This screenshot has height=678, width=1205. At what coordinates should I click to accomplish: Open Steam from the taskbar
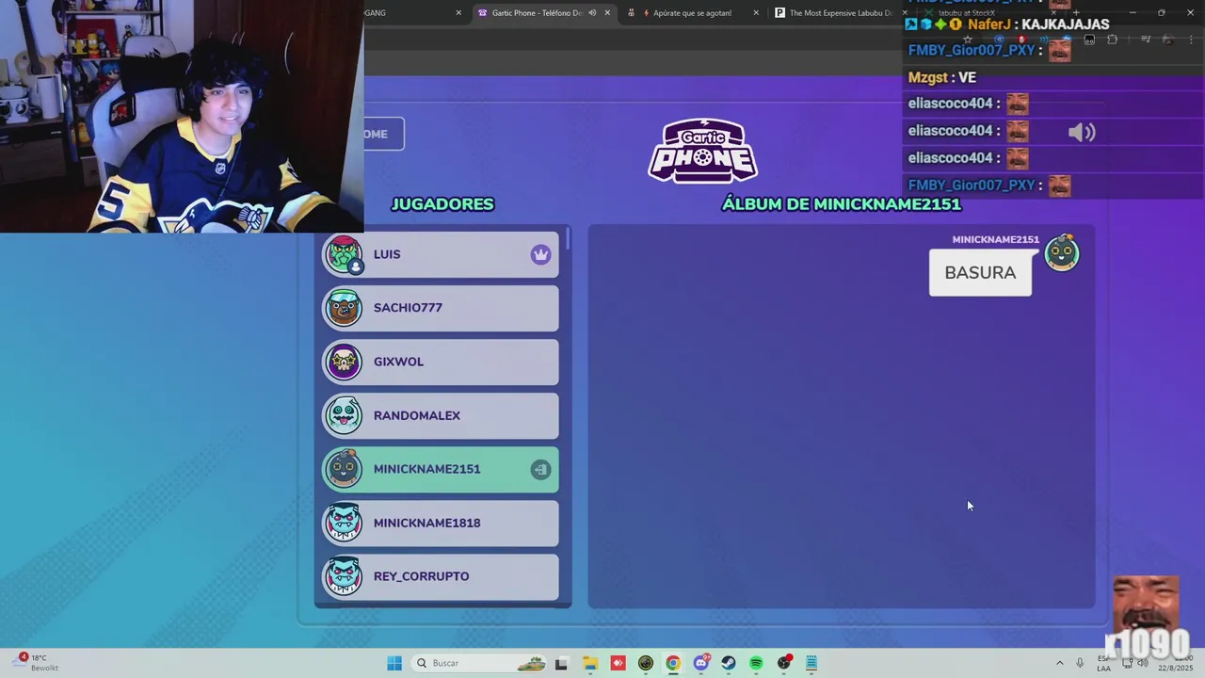click(729, 663)
